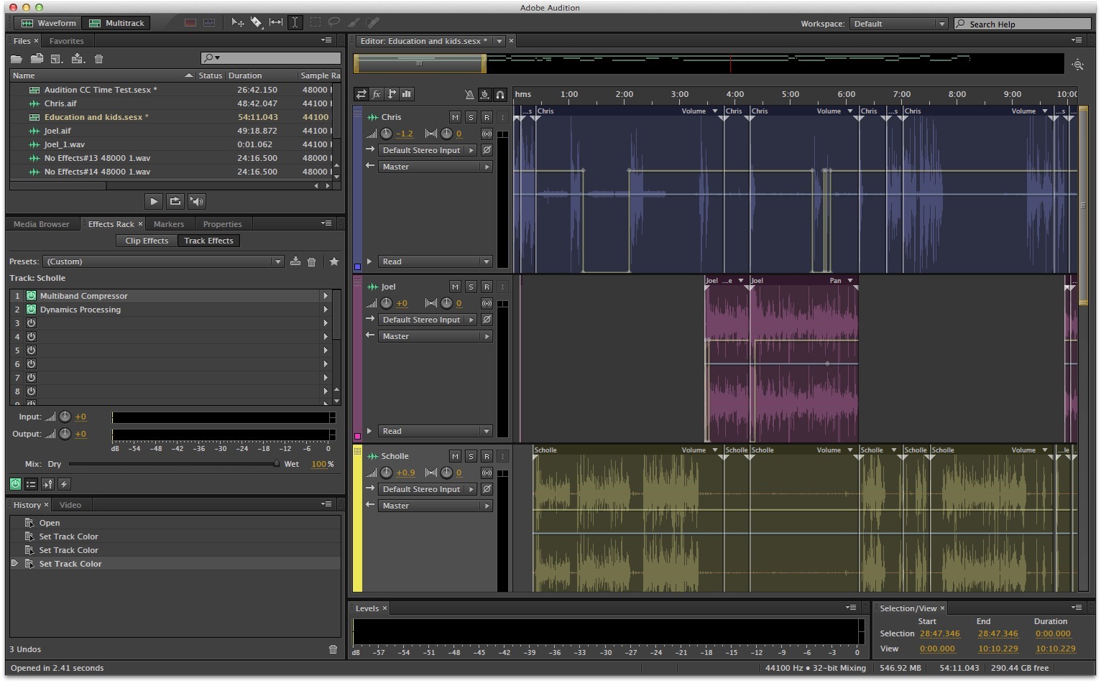The height and width of the screenshot is (683, 1101).
Task: Delete effects preset trash icon
Action: click(312, 261)
